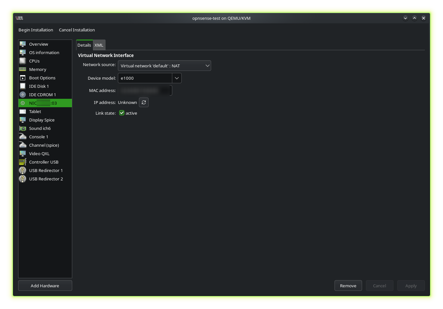443x309 pixels.
Task: Click the Boot Options icon
Action: (23, 78)
